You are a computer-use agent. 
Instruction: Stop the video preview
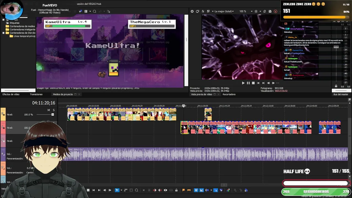pos(253,83)
